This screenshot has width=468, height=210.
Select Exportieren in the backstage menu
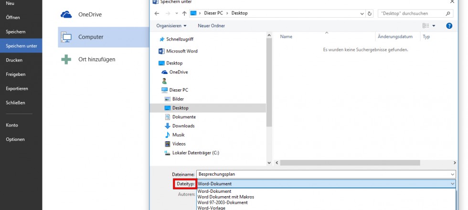pos(21,89)
